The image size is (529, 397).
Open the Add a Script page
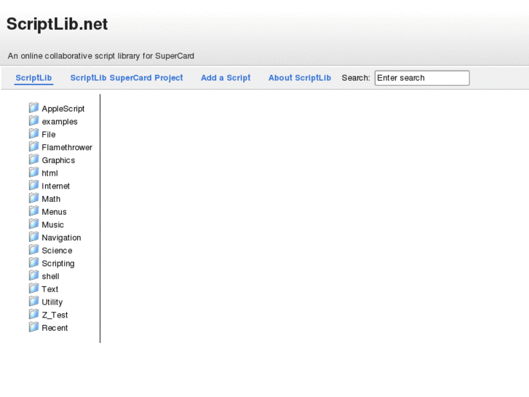pyautogui.click(x=226, y=78)
